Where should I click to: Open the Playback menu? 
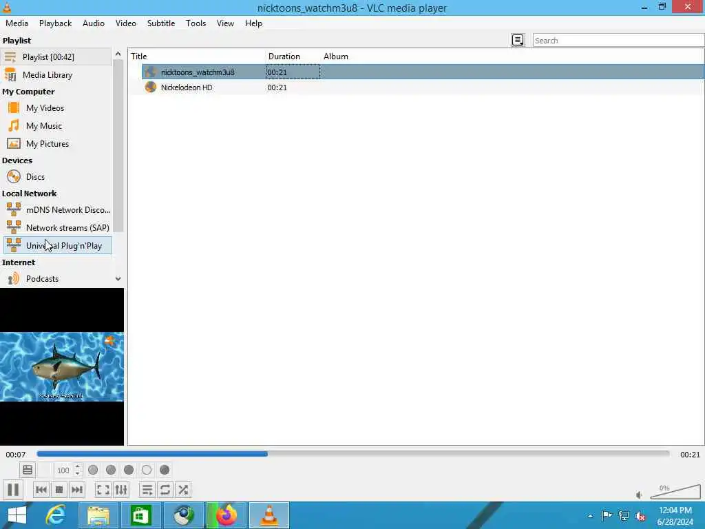click(x=55, y=23)
